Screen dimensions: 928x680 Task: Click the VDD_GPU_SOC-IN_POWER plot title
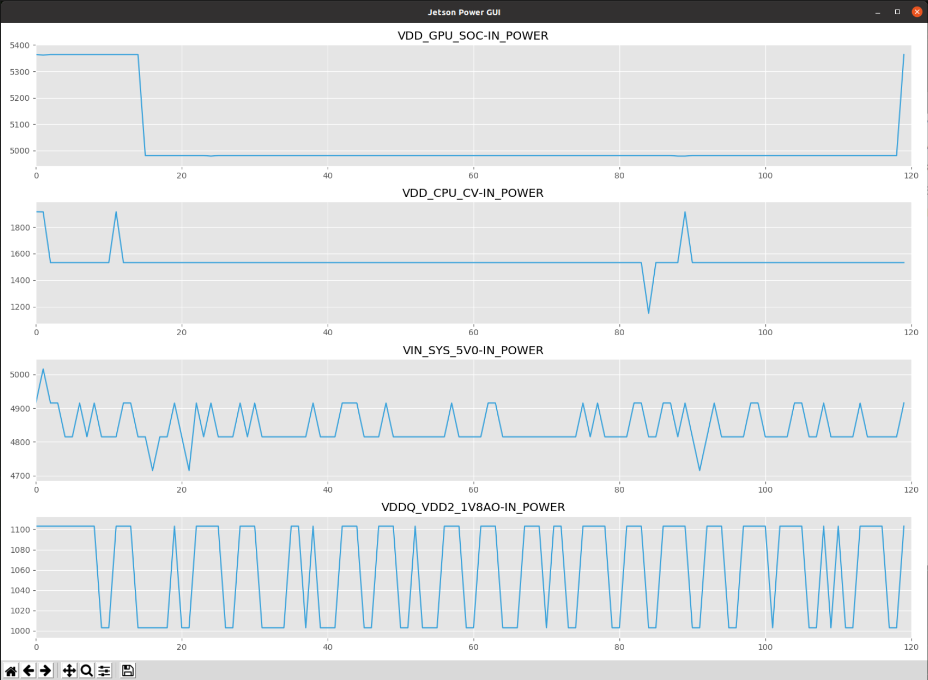472,36
